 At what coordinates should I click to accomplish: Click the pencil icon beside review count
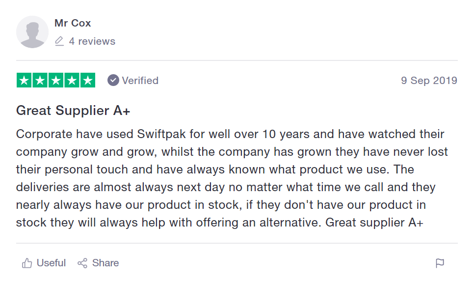(59, 41)
